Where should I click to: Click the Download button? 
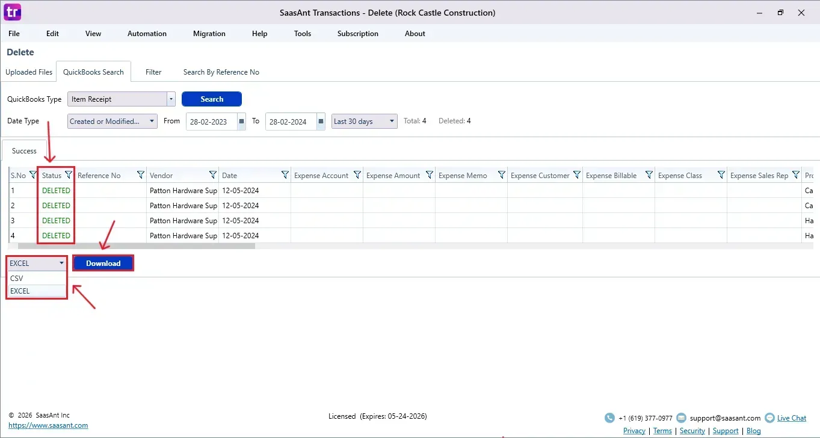click(x=103, y=263)
